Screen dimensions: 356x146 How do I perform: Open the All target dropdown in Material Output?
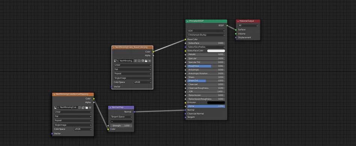tap(248, 26)
